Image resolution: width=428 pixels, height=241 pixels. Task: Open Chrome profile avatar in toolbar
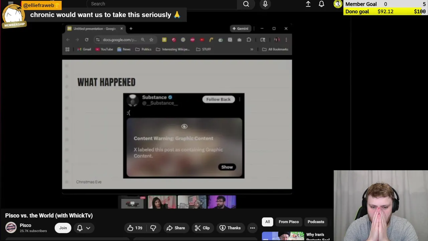coord(277,40)
